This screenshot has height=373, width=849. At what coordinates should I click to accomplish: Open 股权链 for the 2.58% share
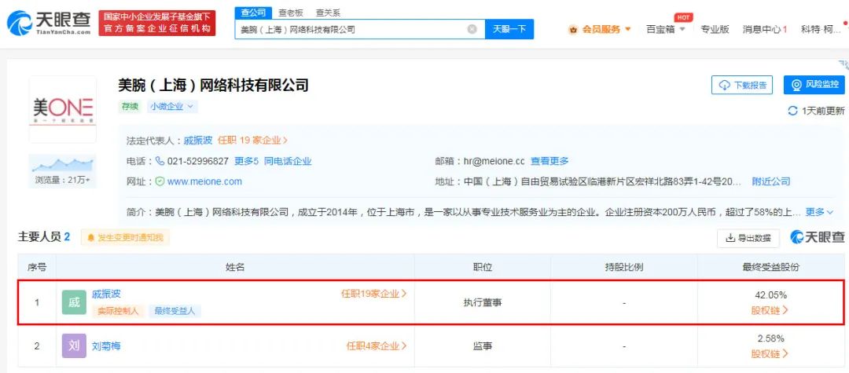pos(770,354)
